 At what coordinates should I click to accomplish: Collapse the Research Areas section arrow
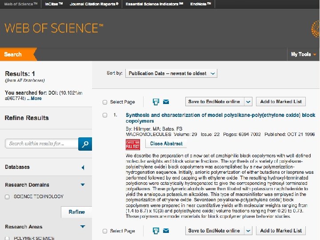[83, 227]
